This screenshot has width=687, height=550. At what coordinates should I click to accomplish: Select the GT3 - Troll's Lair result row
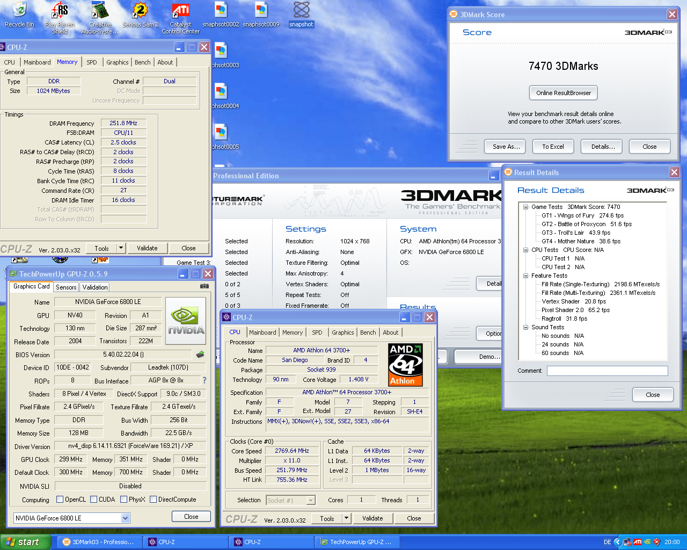[x=576, y=233]
